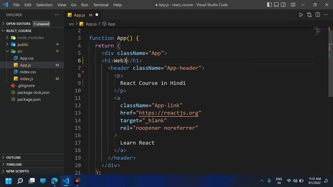
Task: Open the Edit menu
Action: point(28,5)
